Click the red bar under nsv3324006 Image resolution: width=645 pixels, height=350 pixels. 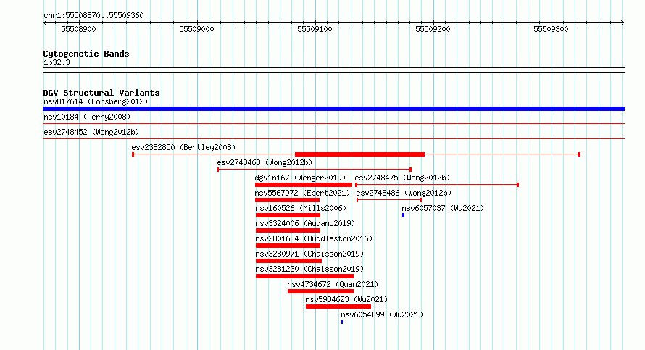point(288,230)
